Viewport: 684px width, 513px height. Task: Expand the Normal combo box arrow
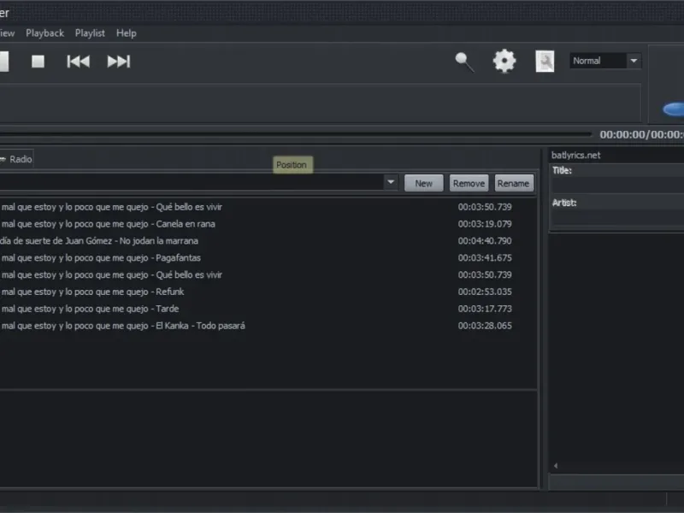pyautogui.click(x=634, y=61)
